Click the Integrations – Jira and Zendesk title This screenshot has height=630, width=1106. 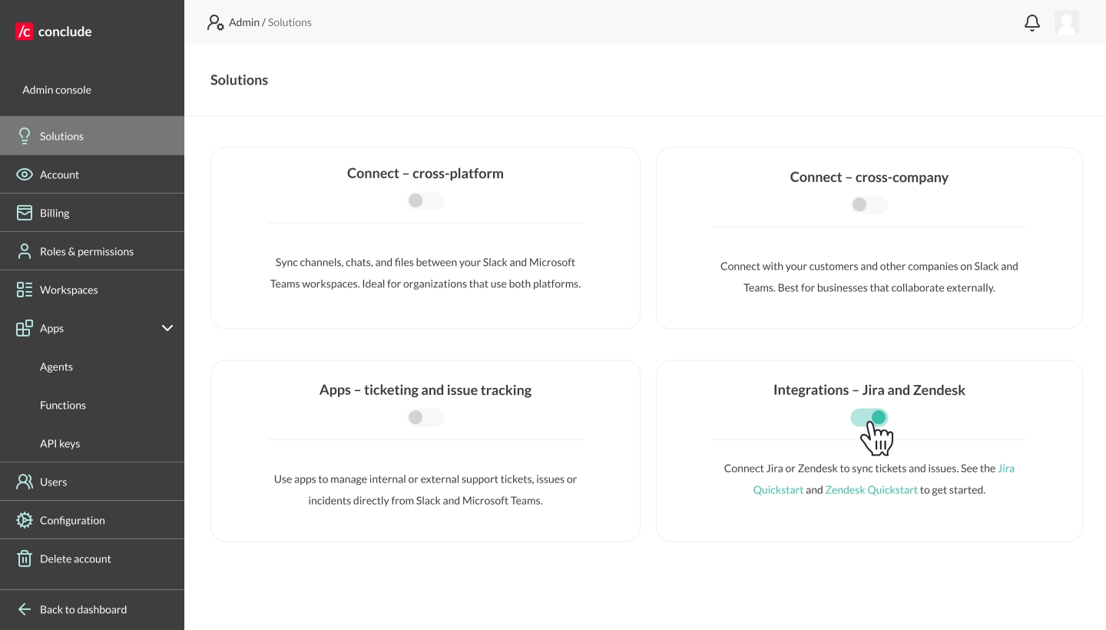tap(869, 390)
